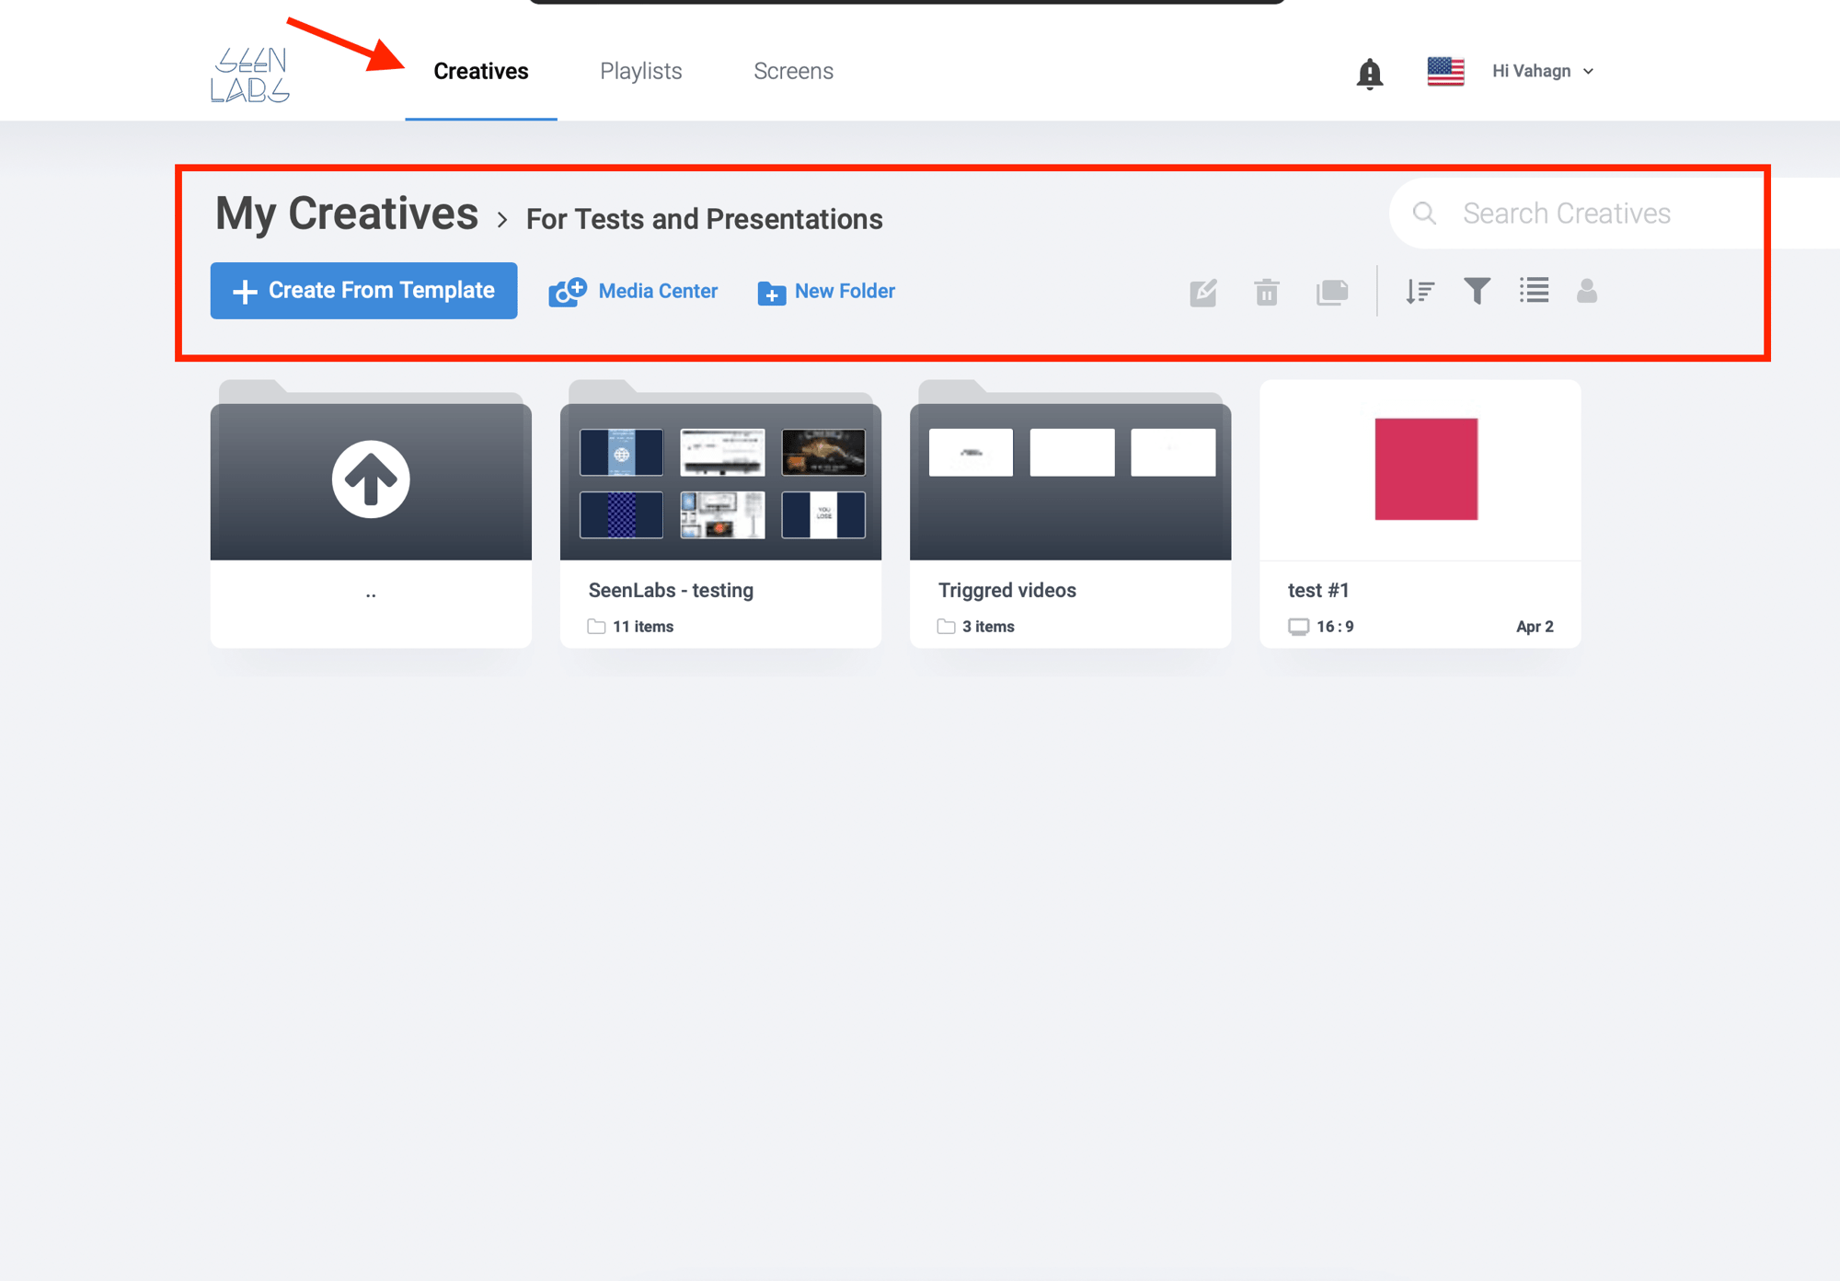Click the edit pencil icon in toolbar
1840x1281 pixels.
coord(1203,293)
